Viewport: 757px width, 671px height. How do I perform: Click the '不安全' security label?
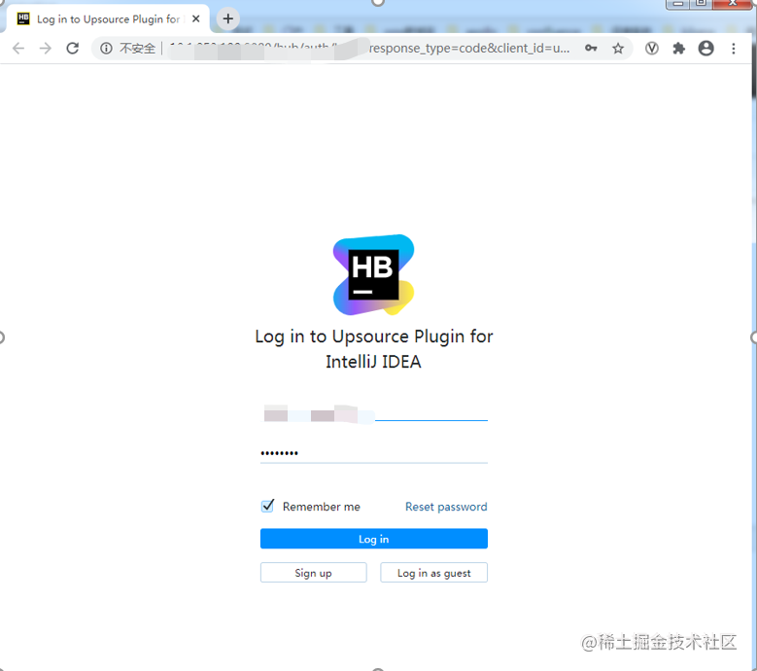[x=138, y=49]
